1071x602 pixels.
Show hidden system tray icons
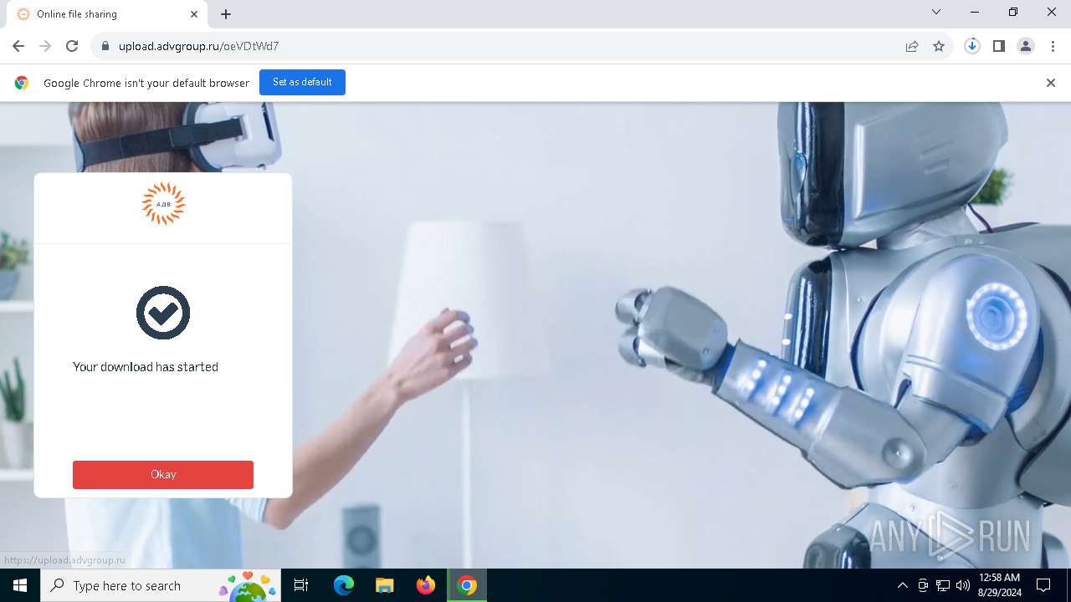(x=902, y=585)
